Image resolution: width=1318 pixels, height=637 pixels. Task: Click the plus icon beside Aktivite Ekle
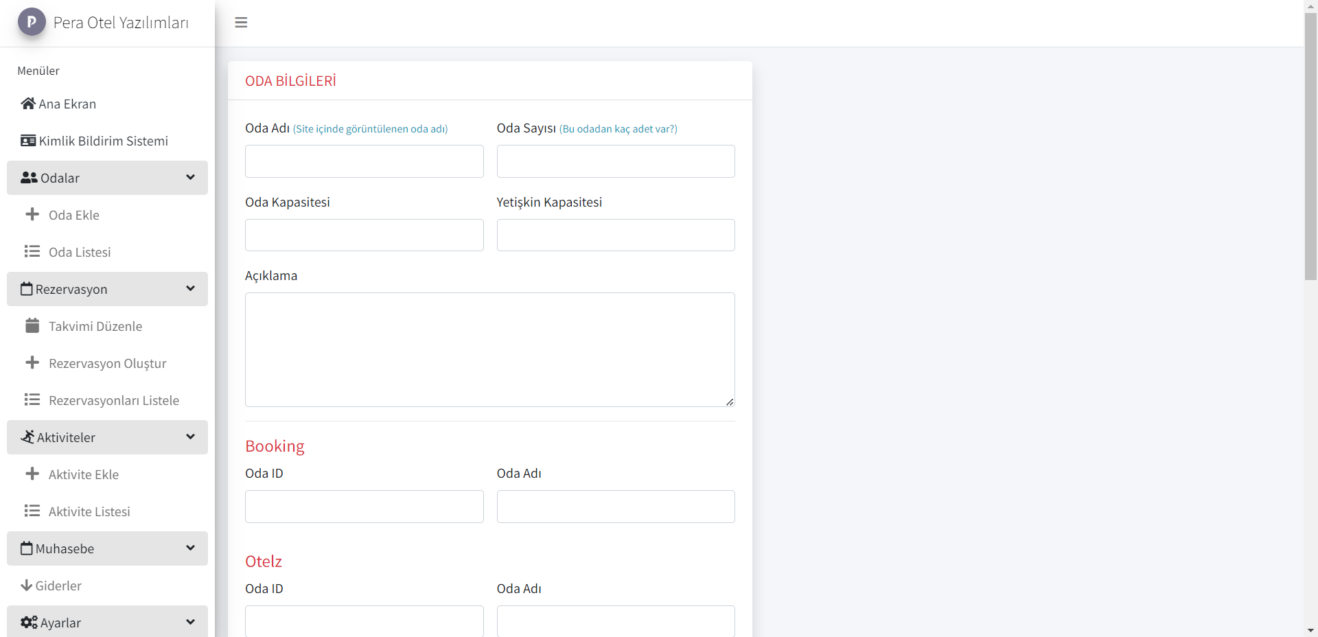[32, 474]
